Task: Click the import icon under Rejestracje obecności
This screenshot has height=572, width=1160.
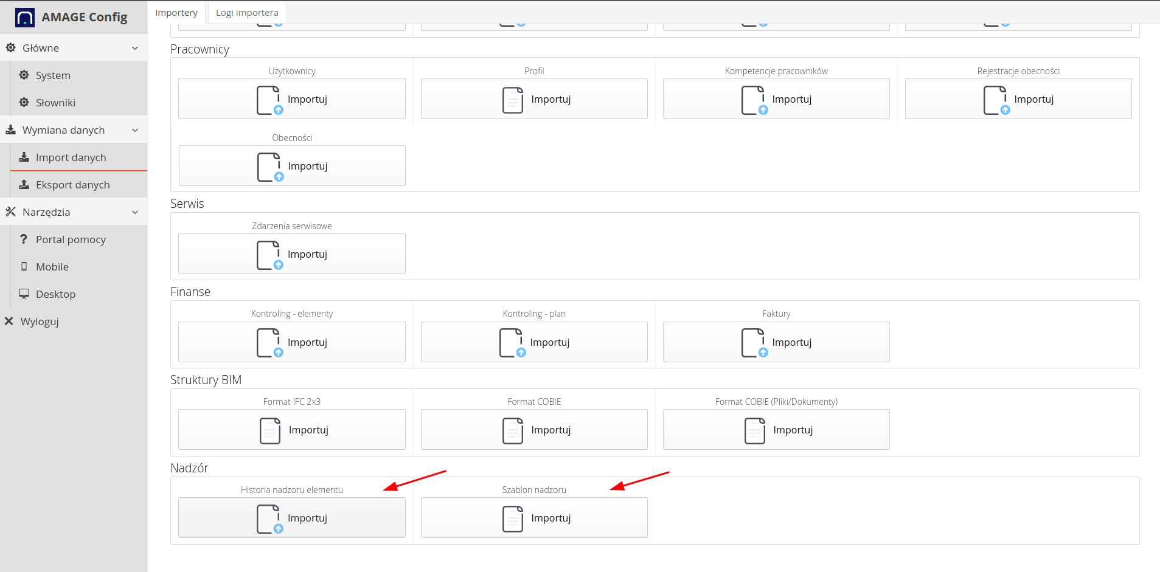Action: (996, 100)
